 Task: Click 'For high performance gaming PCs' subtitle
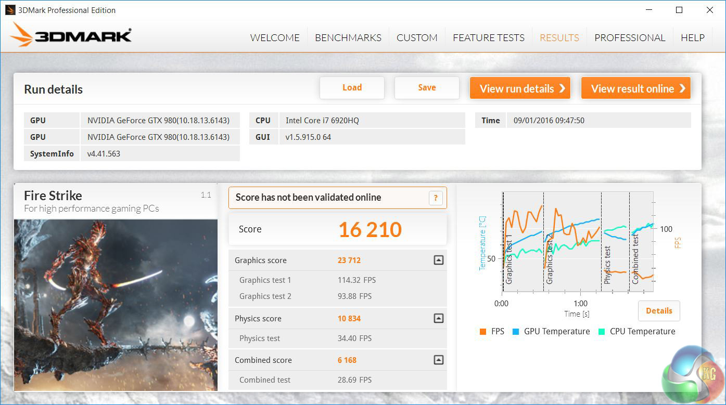[92, 209]
